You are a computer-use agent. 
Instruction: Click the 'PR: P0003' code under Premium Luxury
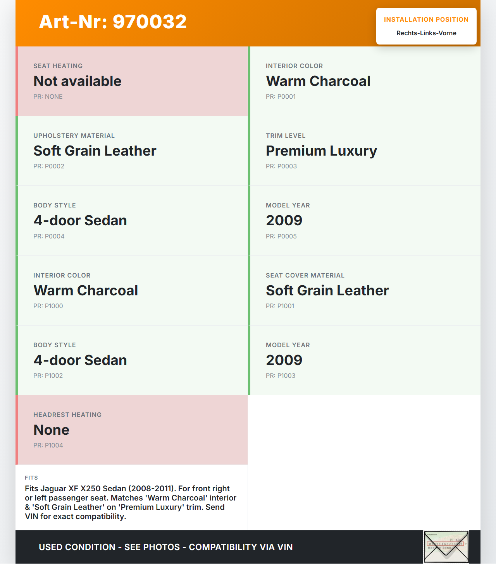(x=281, y=166)
